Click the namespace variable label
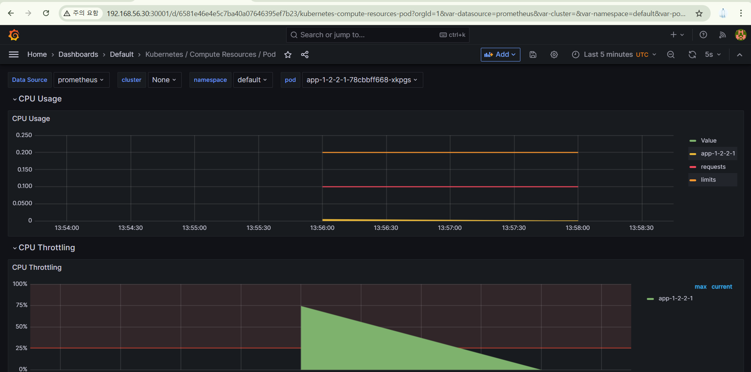 (210, 80)
